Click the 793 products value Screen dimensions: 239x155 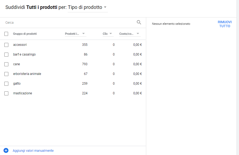[85, 64]
